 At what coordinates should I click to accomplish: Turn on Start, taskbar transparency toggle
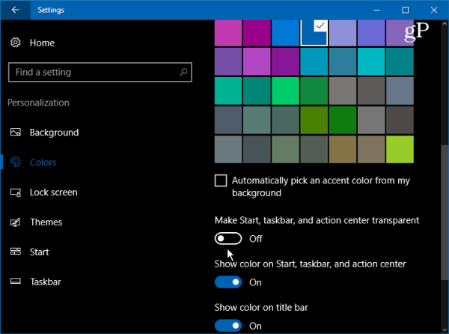(228, 239)
